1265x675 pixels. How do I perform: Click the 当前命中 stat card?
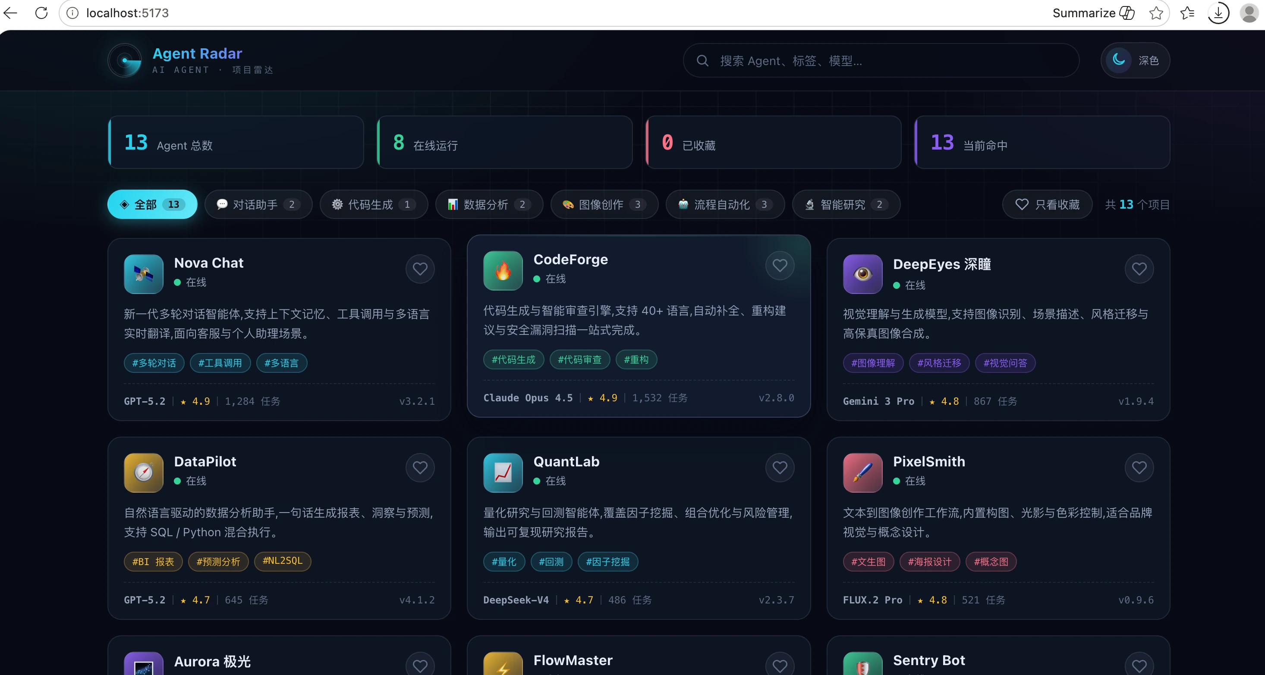[1042, 142]
